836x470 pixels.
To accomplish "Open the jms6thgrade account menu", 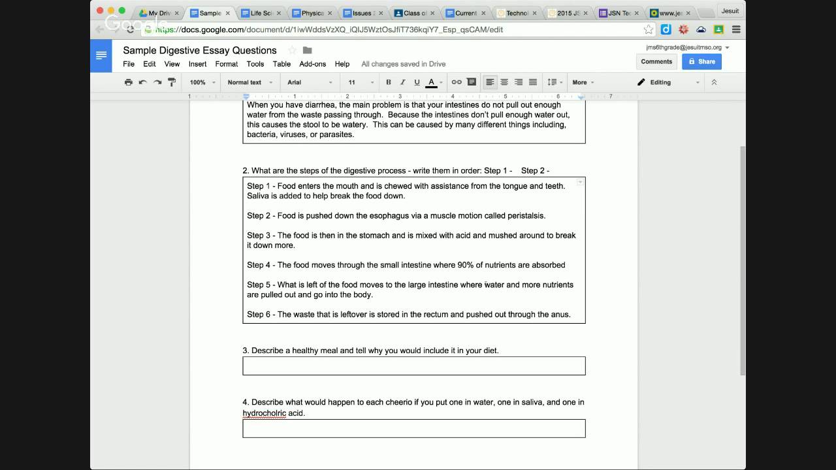I will (688, 47).
